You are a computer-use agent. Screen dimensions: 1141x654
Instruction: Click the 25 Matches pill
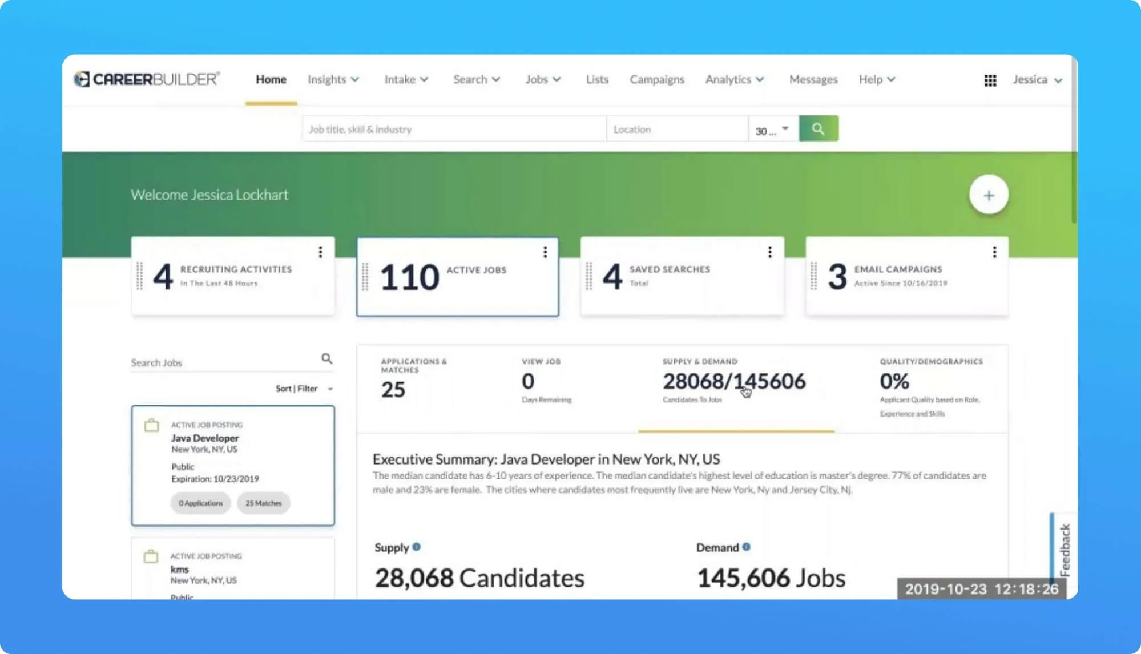coord(264,503)
